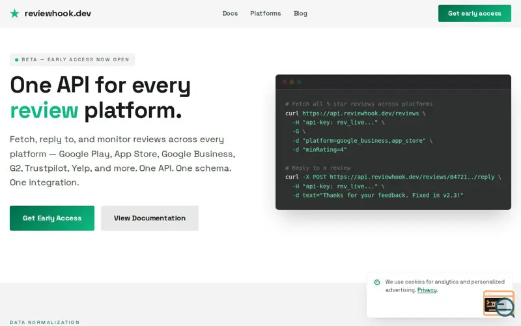
Task: Open the terminal magnifier inspector widget
Action: 499,304
